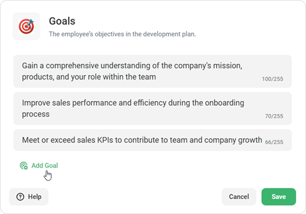
Task: Click the Goals target emoji icon
Action: (26, 26)
